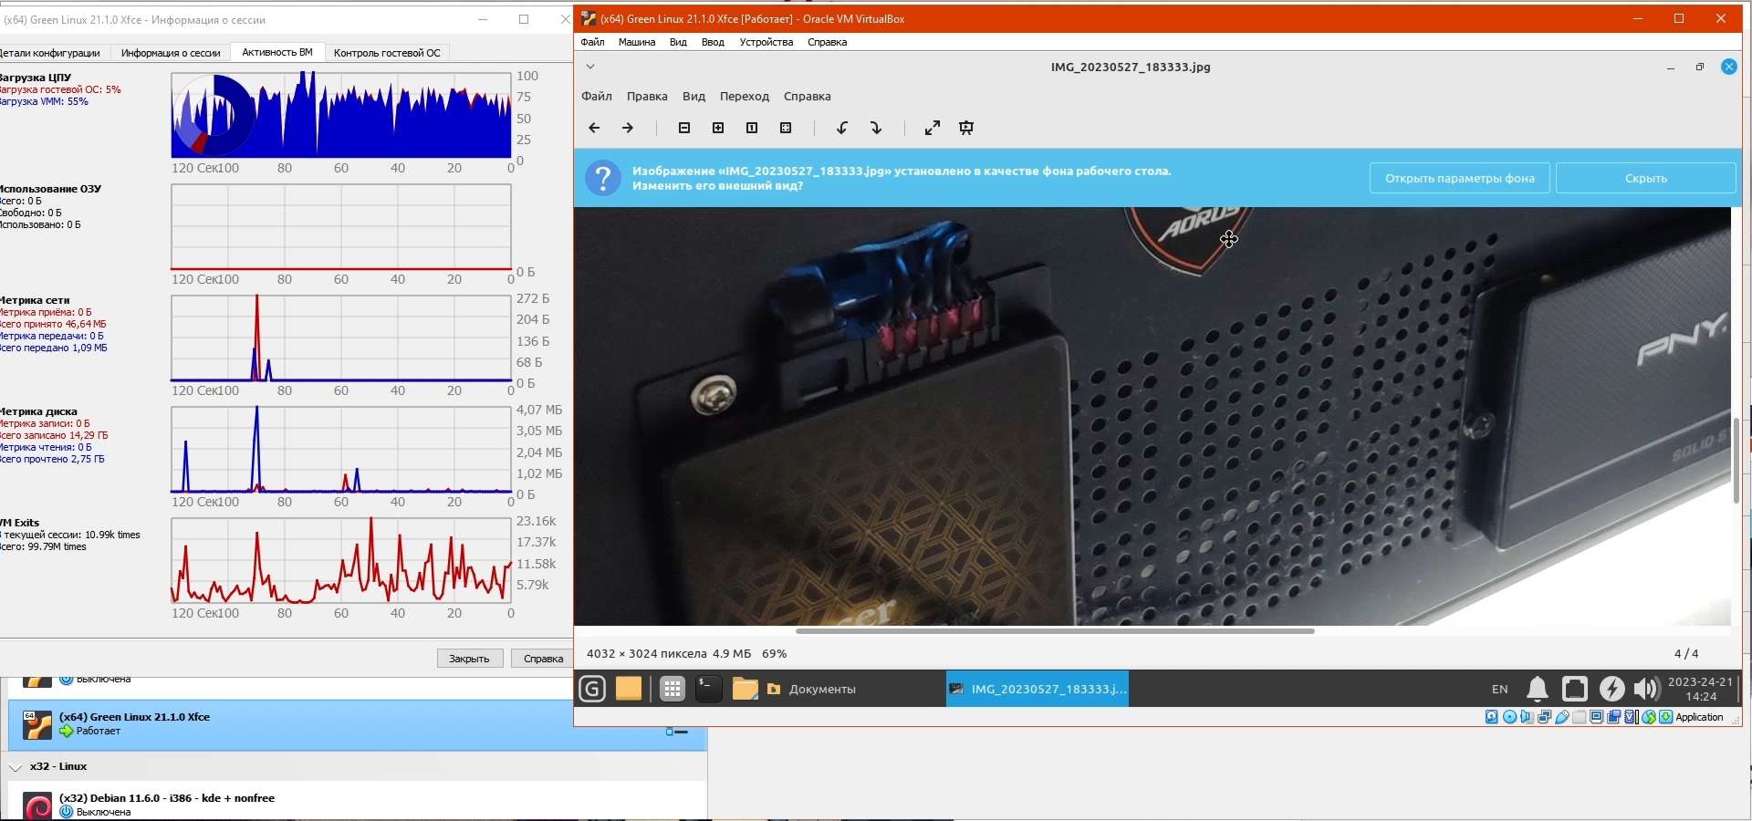This screenshot has height=821, width=1752.
Task: Open image viewer window menu chevron
Action: 590,67
